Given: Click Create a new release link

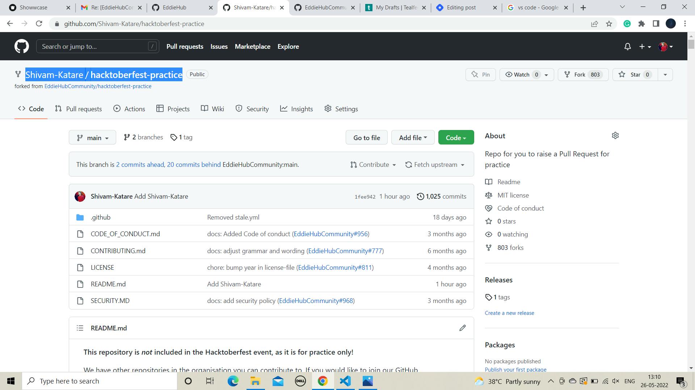Looking at the screenshot, I should point(509,313).
